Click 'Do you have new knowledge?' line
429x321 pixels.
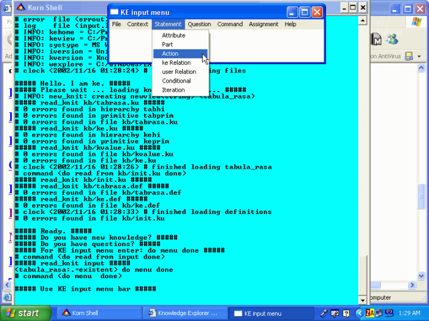[96, 237]
